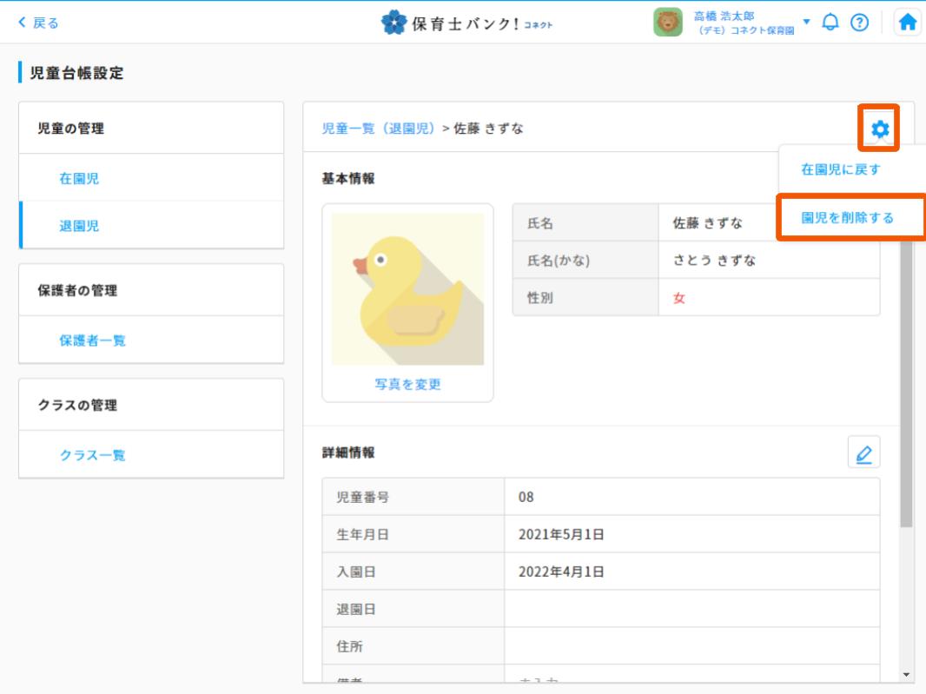Click the 写真を変更 link
Viewport: 926px width, 694px height.
[407, 384]
